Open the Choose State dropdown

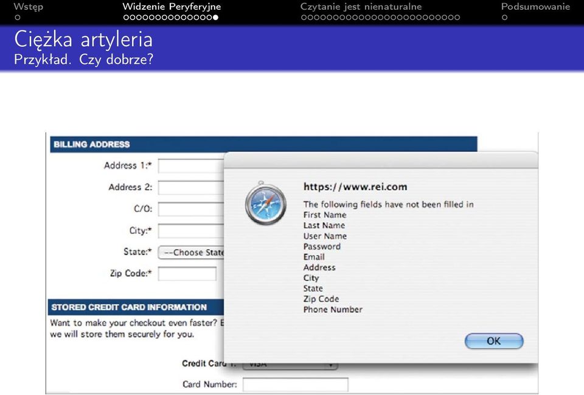[x=191, y=252]
